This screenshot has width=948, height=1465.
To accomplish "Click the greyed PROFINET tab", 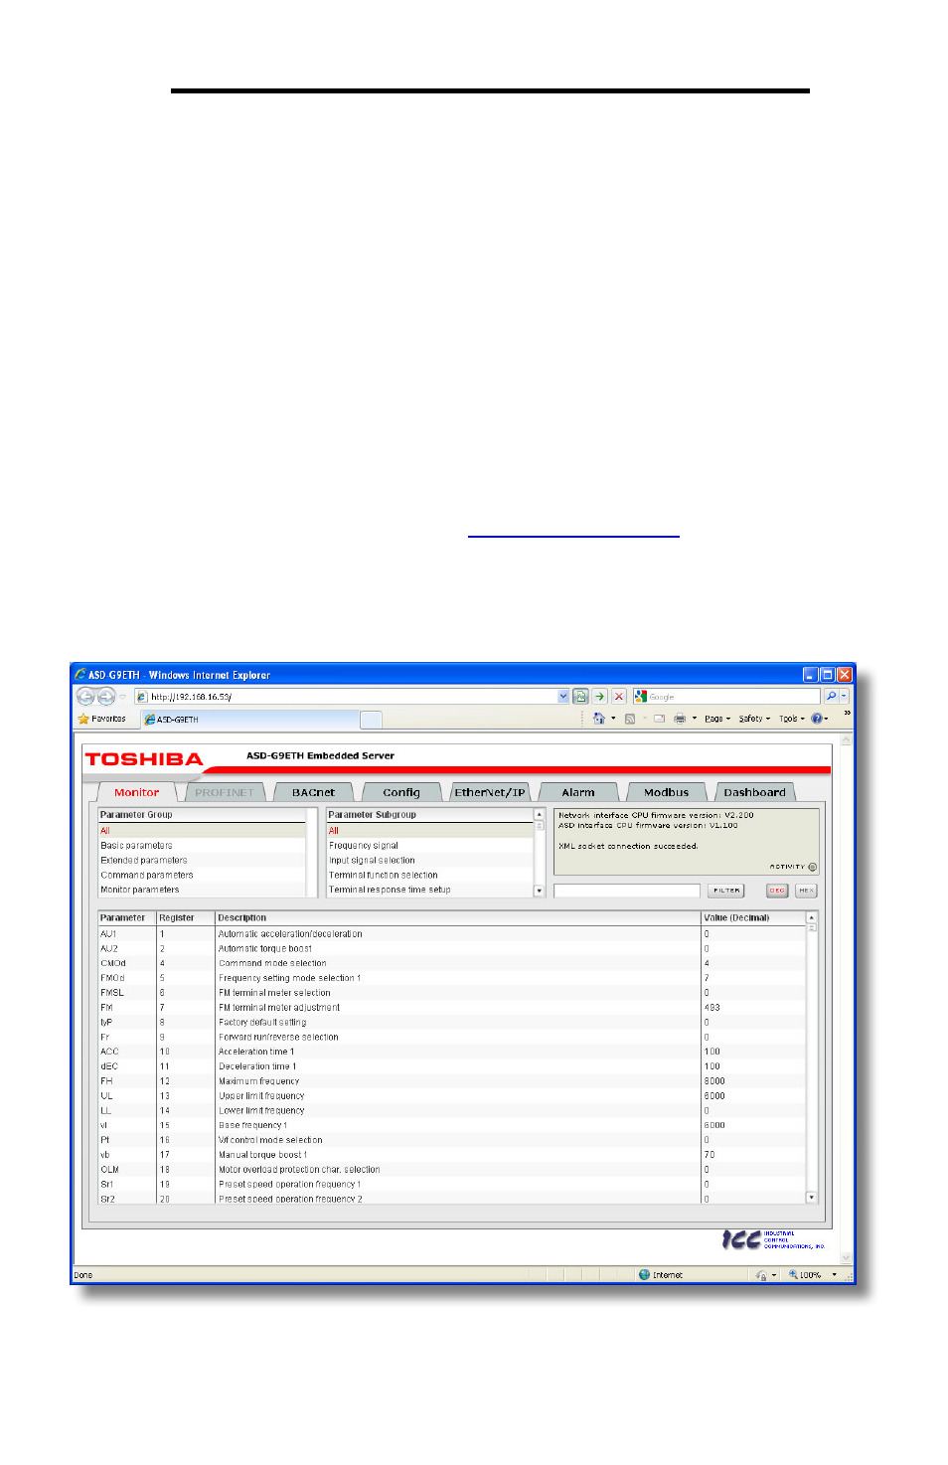I will (225, 792).
